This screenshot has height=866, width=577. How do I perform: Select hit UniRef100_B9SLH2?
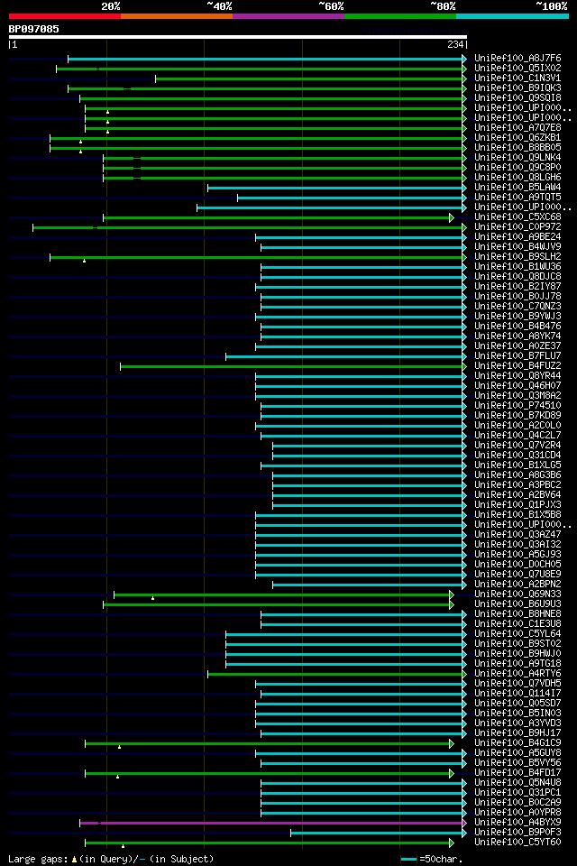coord(517,257)
